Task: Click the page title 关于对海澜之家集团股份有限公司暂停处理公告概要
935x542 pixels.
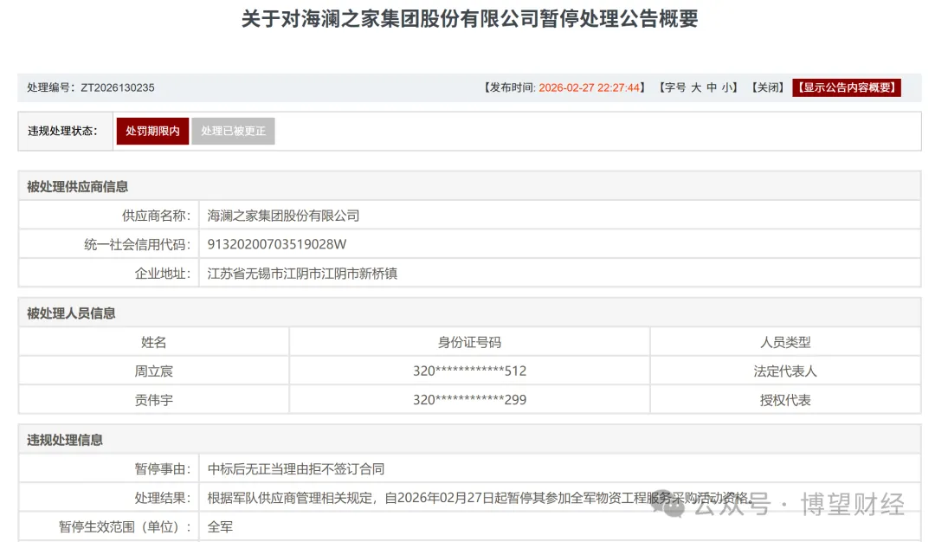Action: point(469,18)
